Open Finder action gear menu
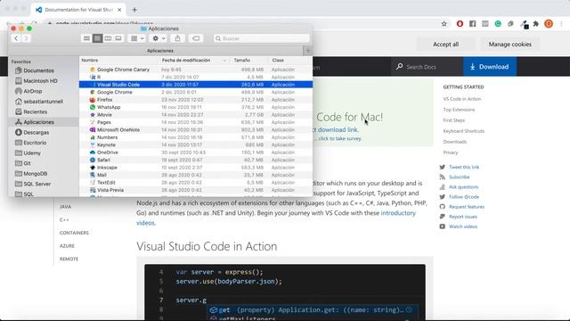Image resolution: width=570 pixels, height=321 pixels. coord(159,38)
